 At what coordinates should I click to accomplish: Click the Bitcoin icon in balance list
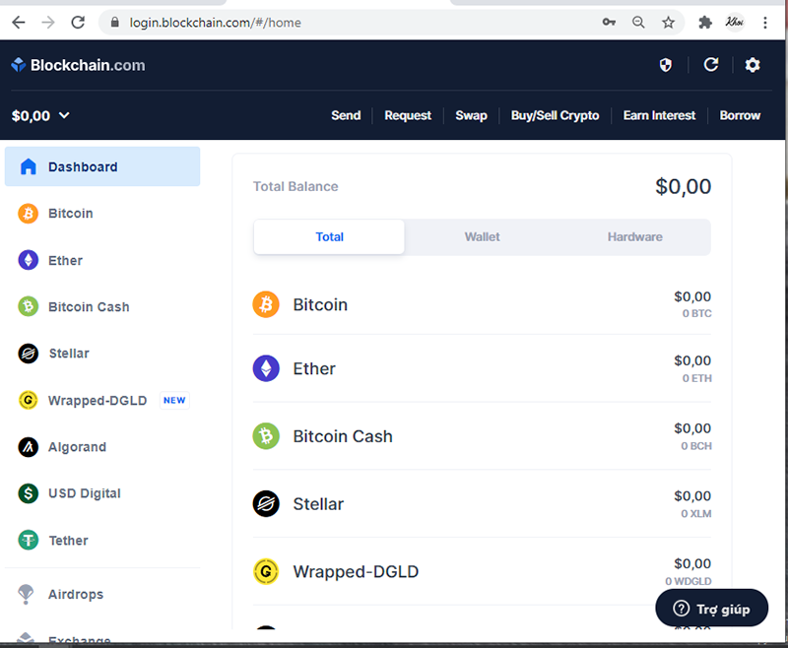click(266, 304)
